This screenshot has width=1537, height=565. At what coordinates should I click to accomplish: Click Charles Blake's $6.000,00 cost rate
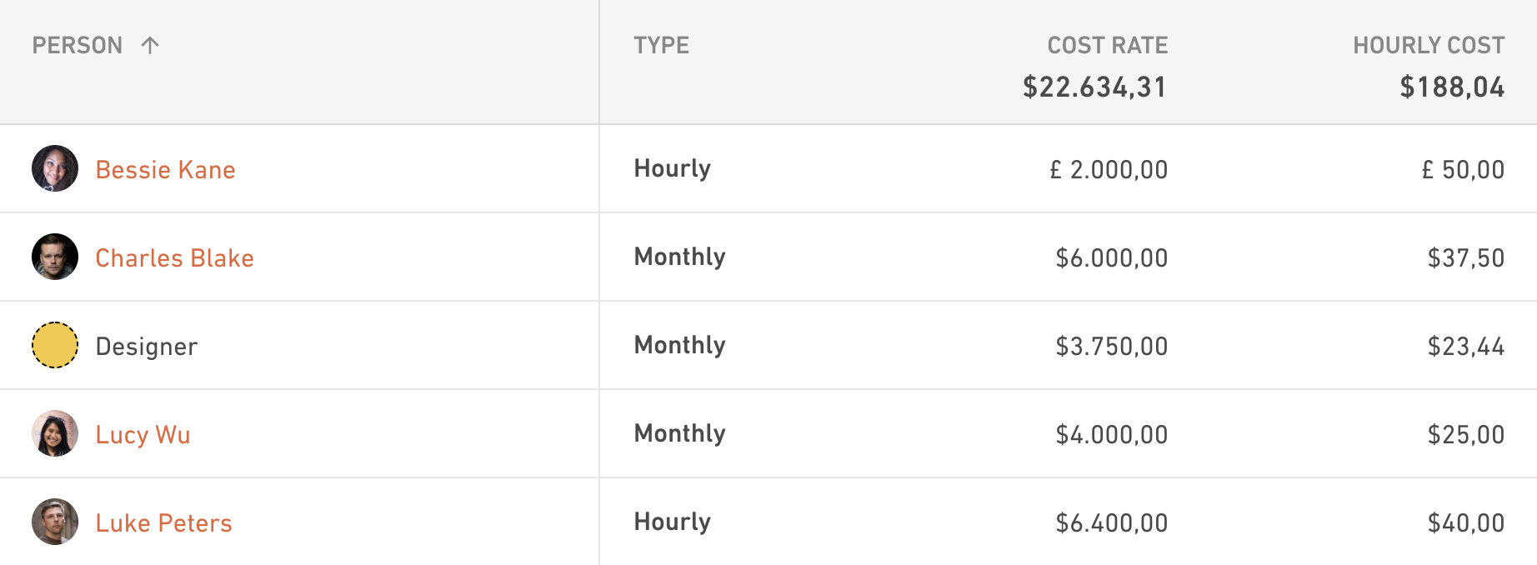1112,257
